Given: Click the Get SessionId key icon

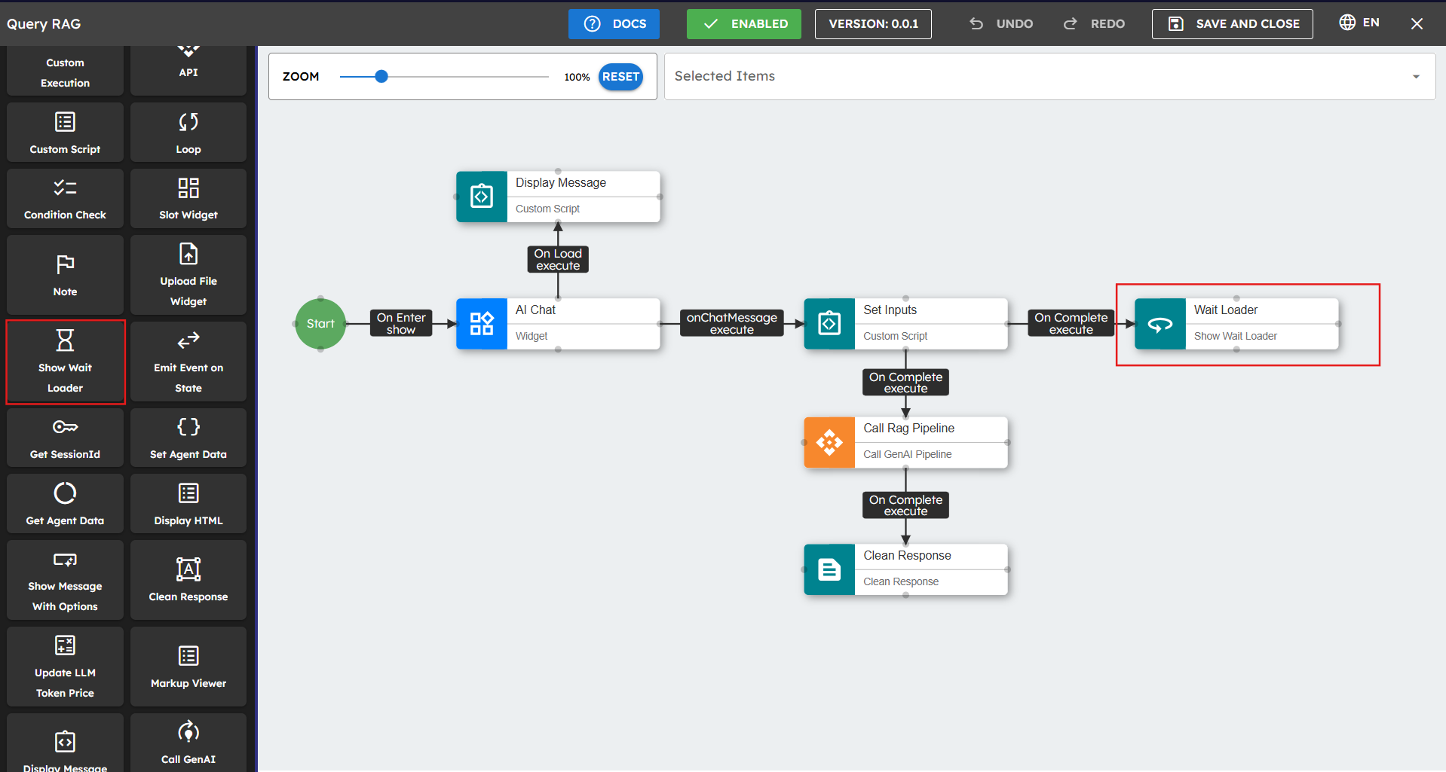Looking at the screenshot, I should (65, 427).
